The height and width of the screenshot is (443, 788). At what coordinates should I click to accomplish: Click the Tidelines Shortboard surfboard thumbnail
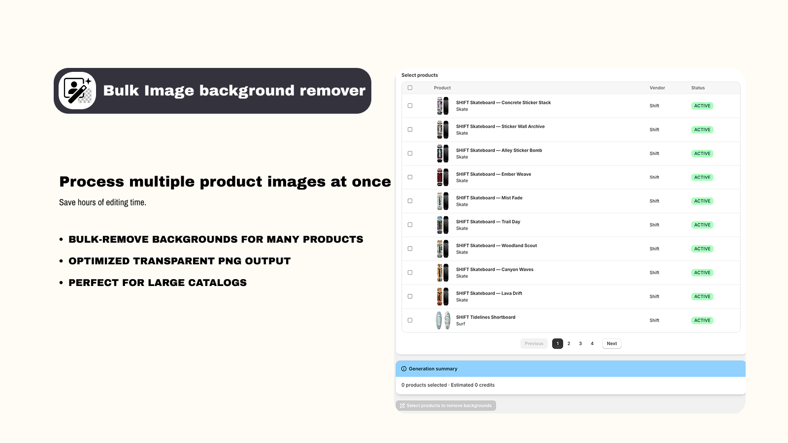(442, 320)
